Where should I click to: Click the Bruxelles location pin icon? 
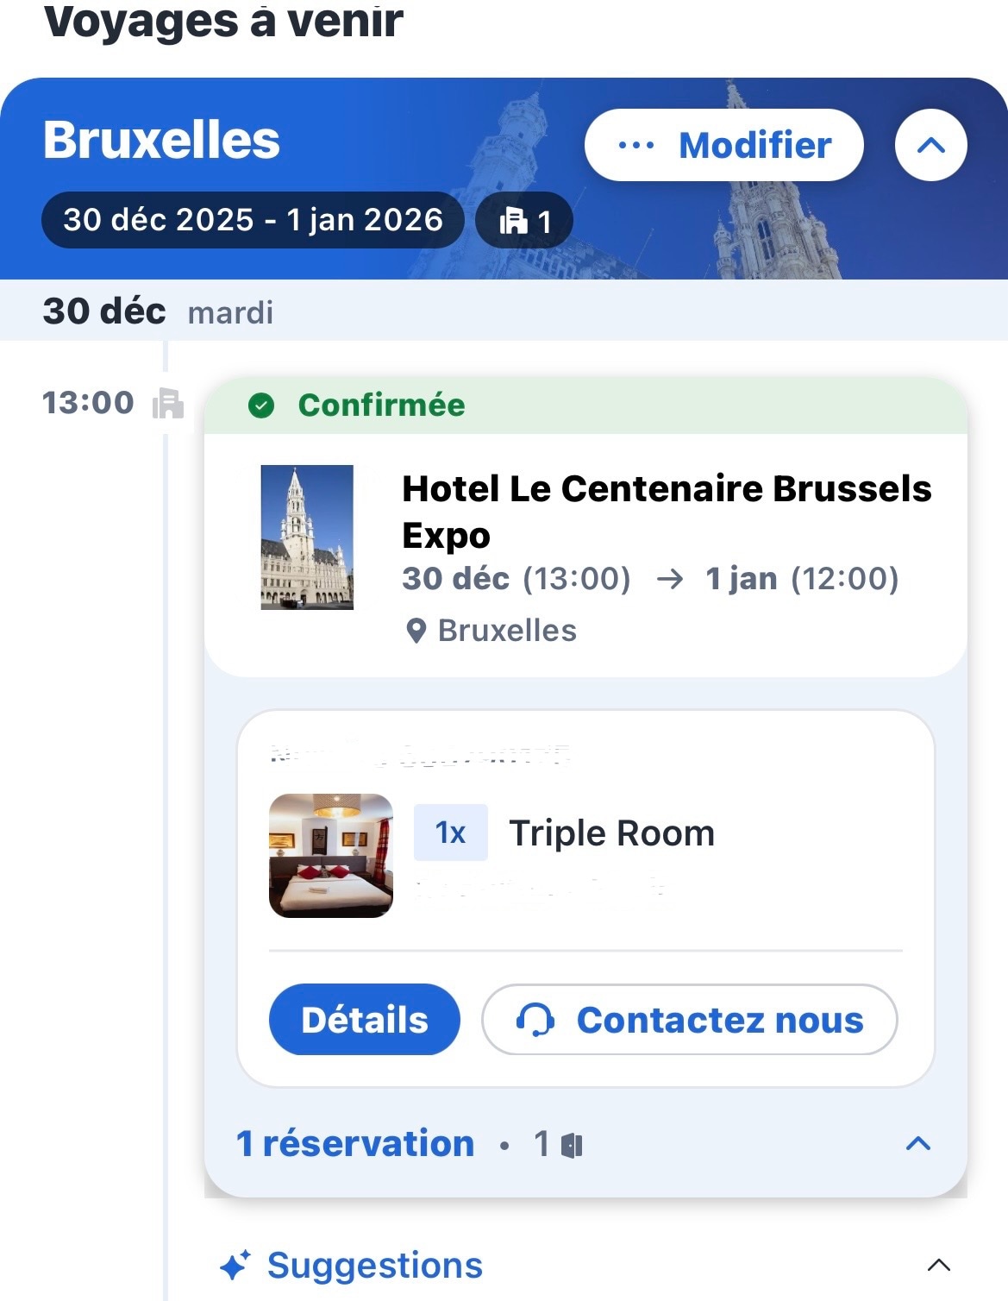coord(416,632)
